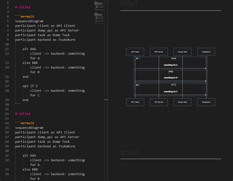Click the lower 'Dump Task' participant box in diagram
The height and width of the screenshot is (181, 233).
click(x=182, y=102)
